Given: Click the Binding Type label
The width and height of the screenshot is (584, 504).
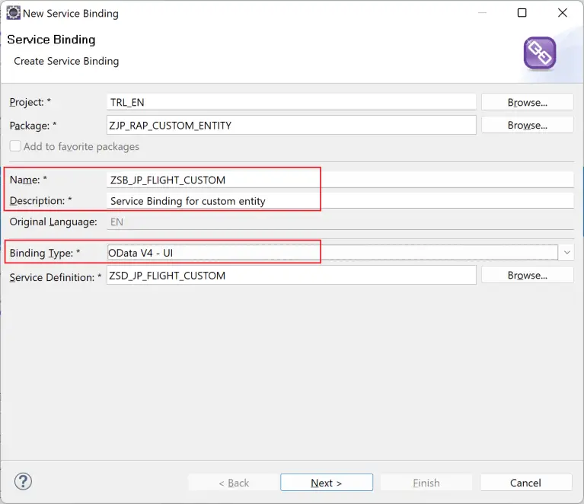Looking at the screenshot, I should (x=45, y=253).
